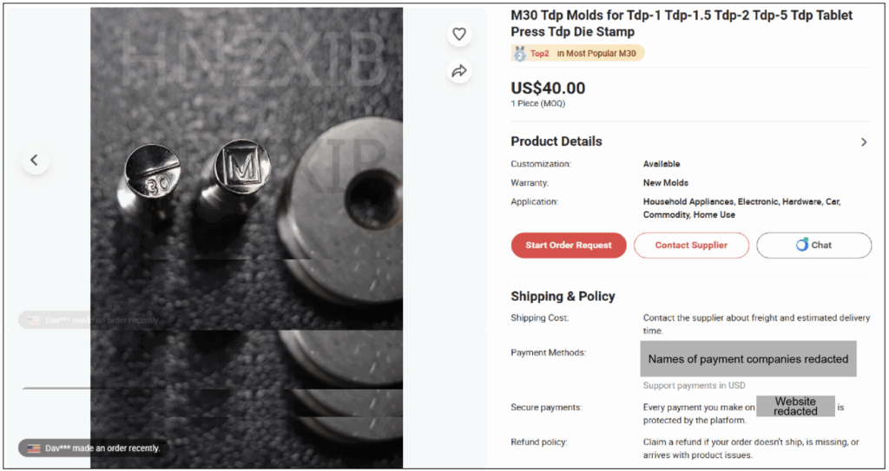Screen dimensions: 889x471
Task: Click the blue chat bubble icon
Action: 802,245
